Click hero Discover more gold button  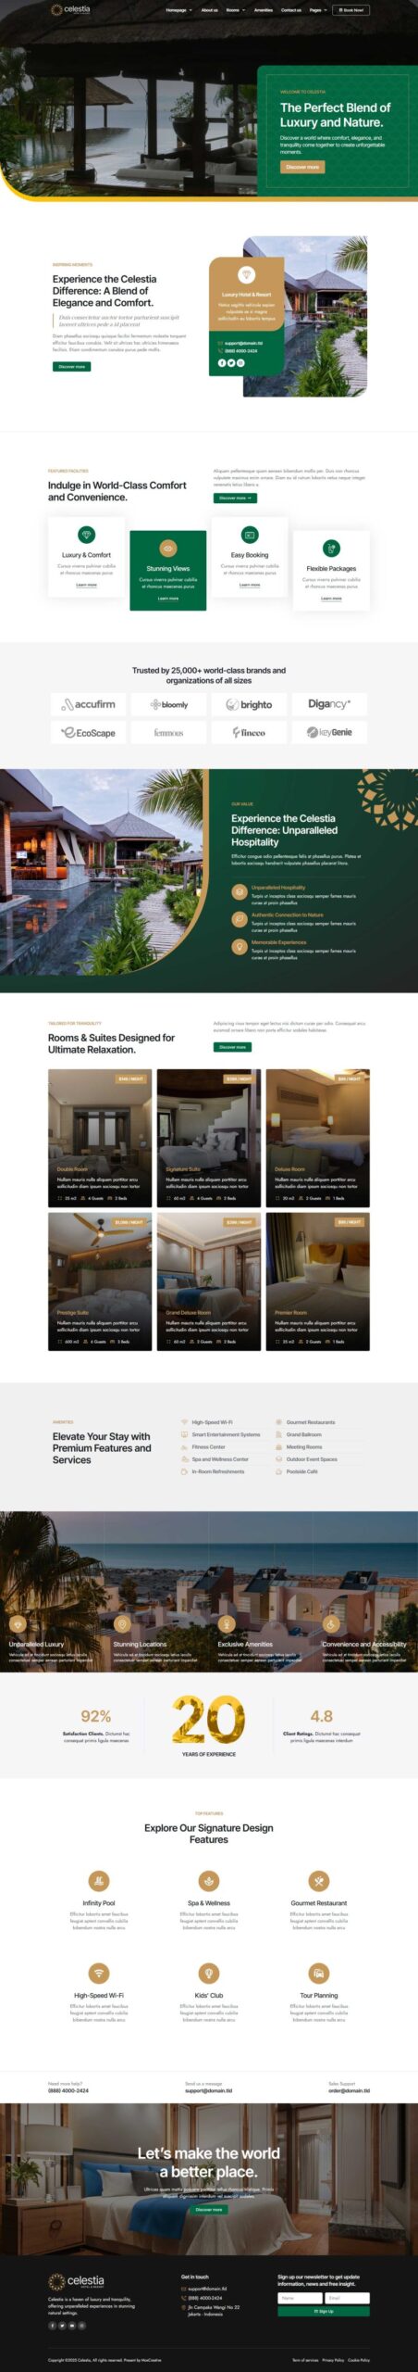pyautogui.click(x=302, y=167)
